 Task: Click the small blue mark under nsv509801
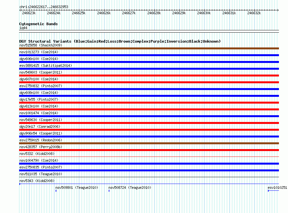(x=56, y=191)
